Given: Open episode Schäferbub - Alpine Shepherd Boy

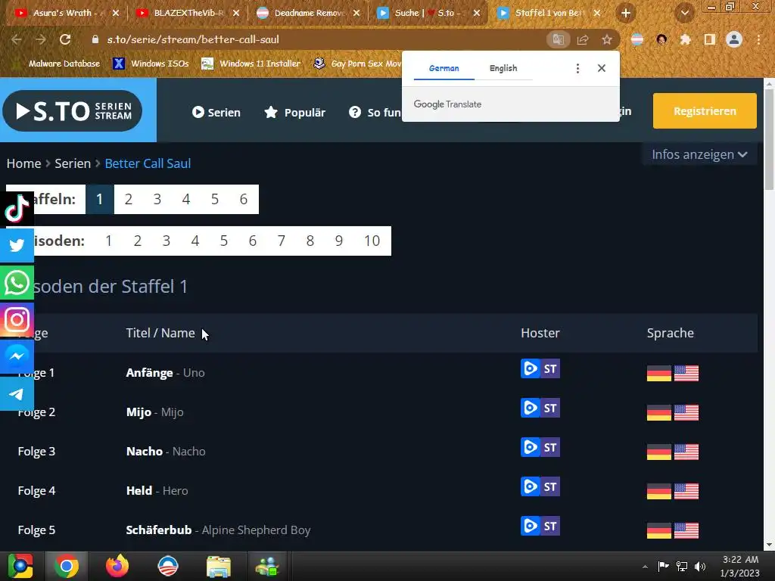Looking at the screenshot, I should tap(218, 530).
